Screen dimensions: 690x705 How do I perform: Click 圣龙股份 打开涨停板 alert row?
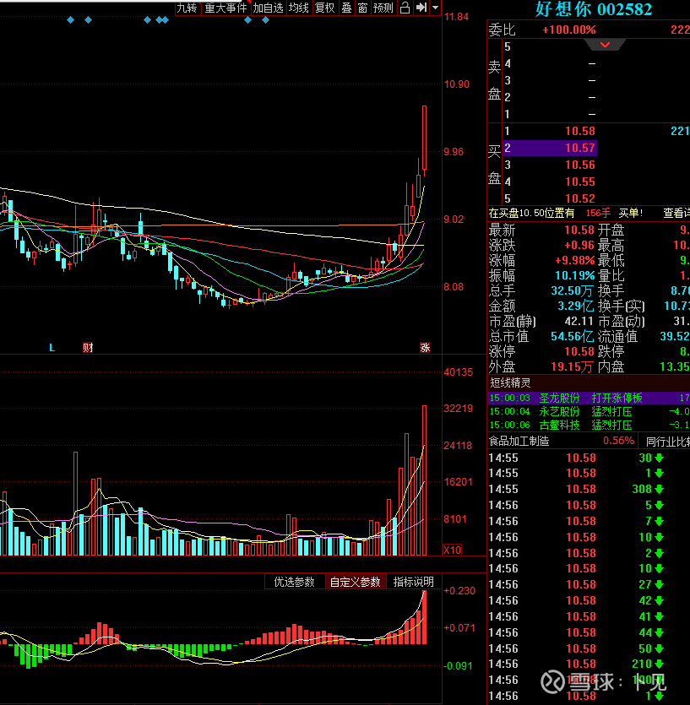click(x=589, y=398)
